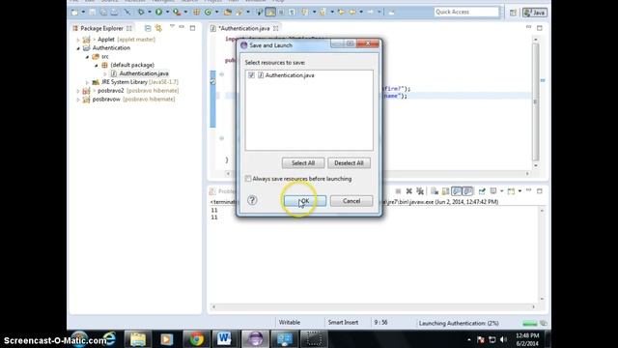The height and width of the screenshot is (348, 618).
Task: Open the External Tools dropdown arrow
Action: tap(185, 13)
